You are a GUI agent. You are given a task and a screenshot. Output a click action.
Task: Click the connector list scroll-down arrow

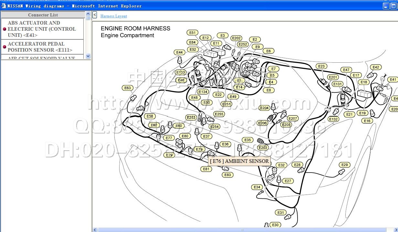tap(88, 56)
